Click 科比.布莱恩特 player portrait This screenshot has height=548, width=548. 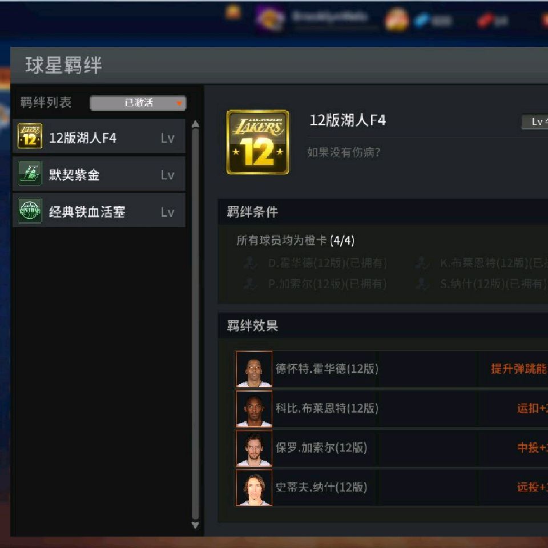point(253,409)
